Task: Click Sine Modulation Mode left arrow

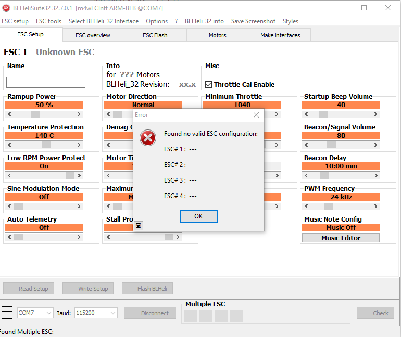Action: (x=9, y=206)
